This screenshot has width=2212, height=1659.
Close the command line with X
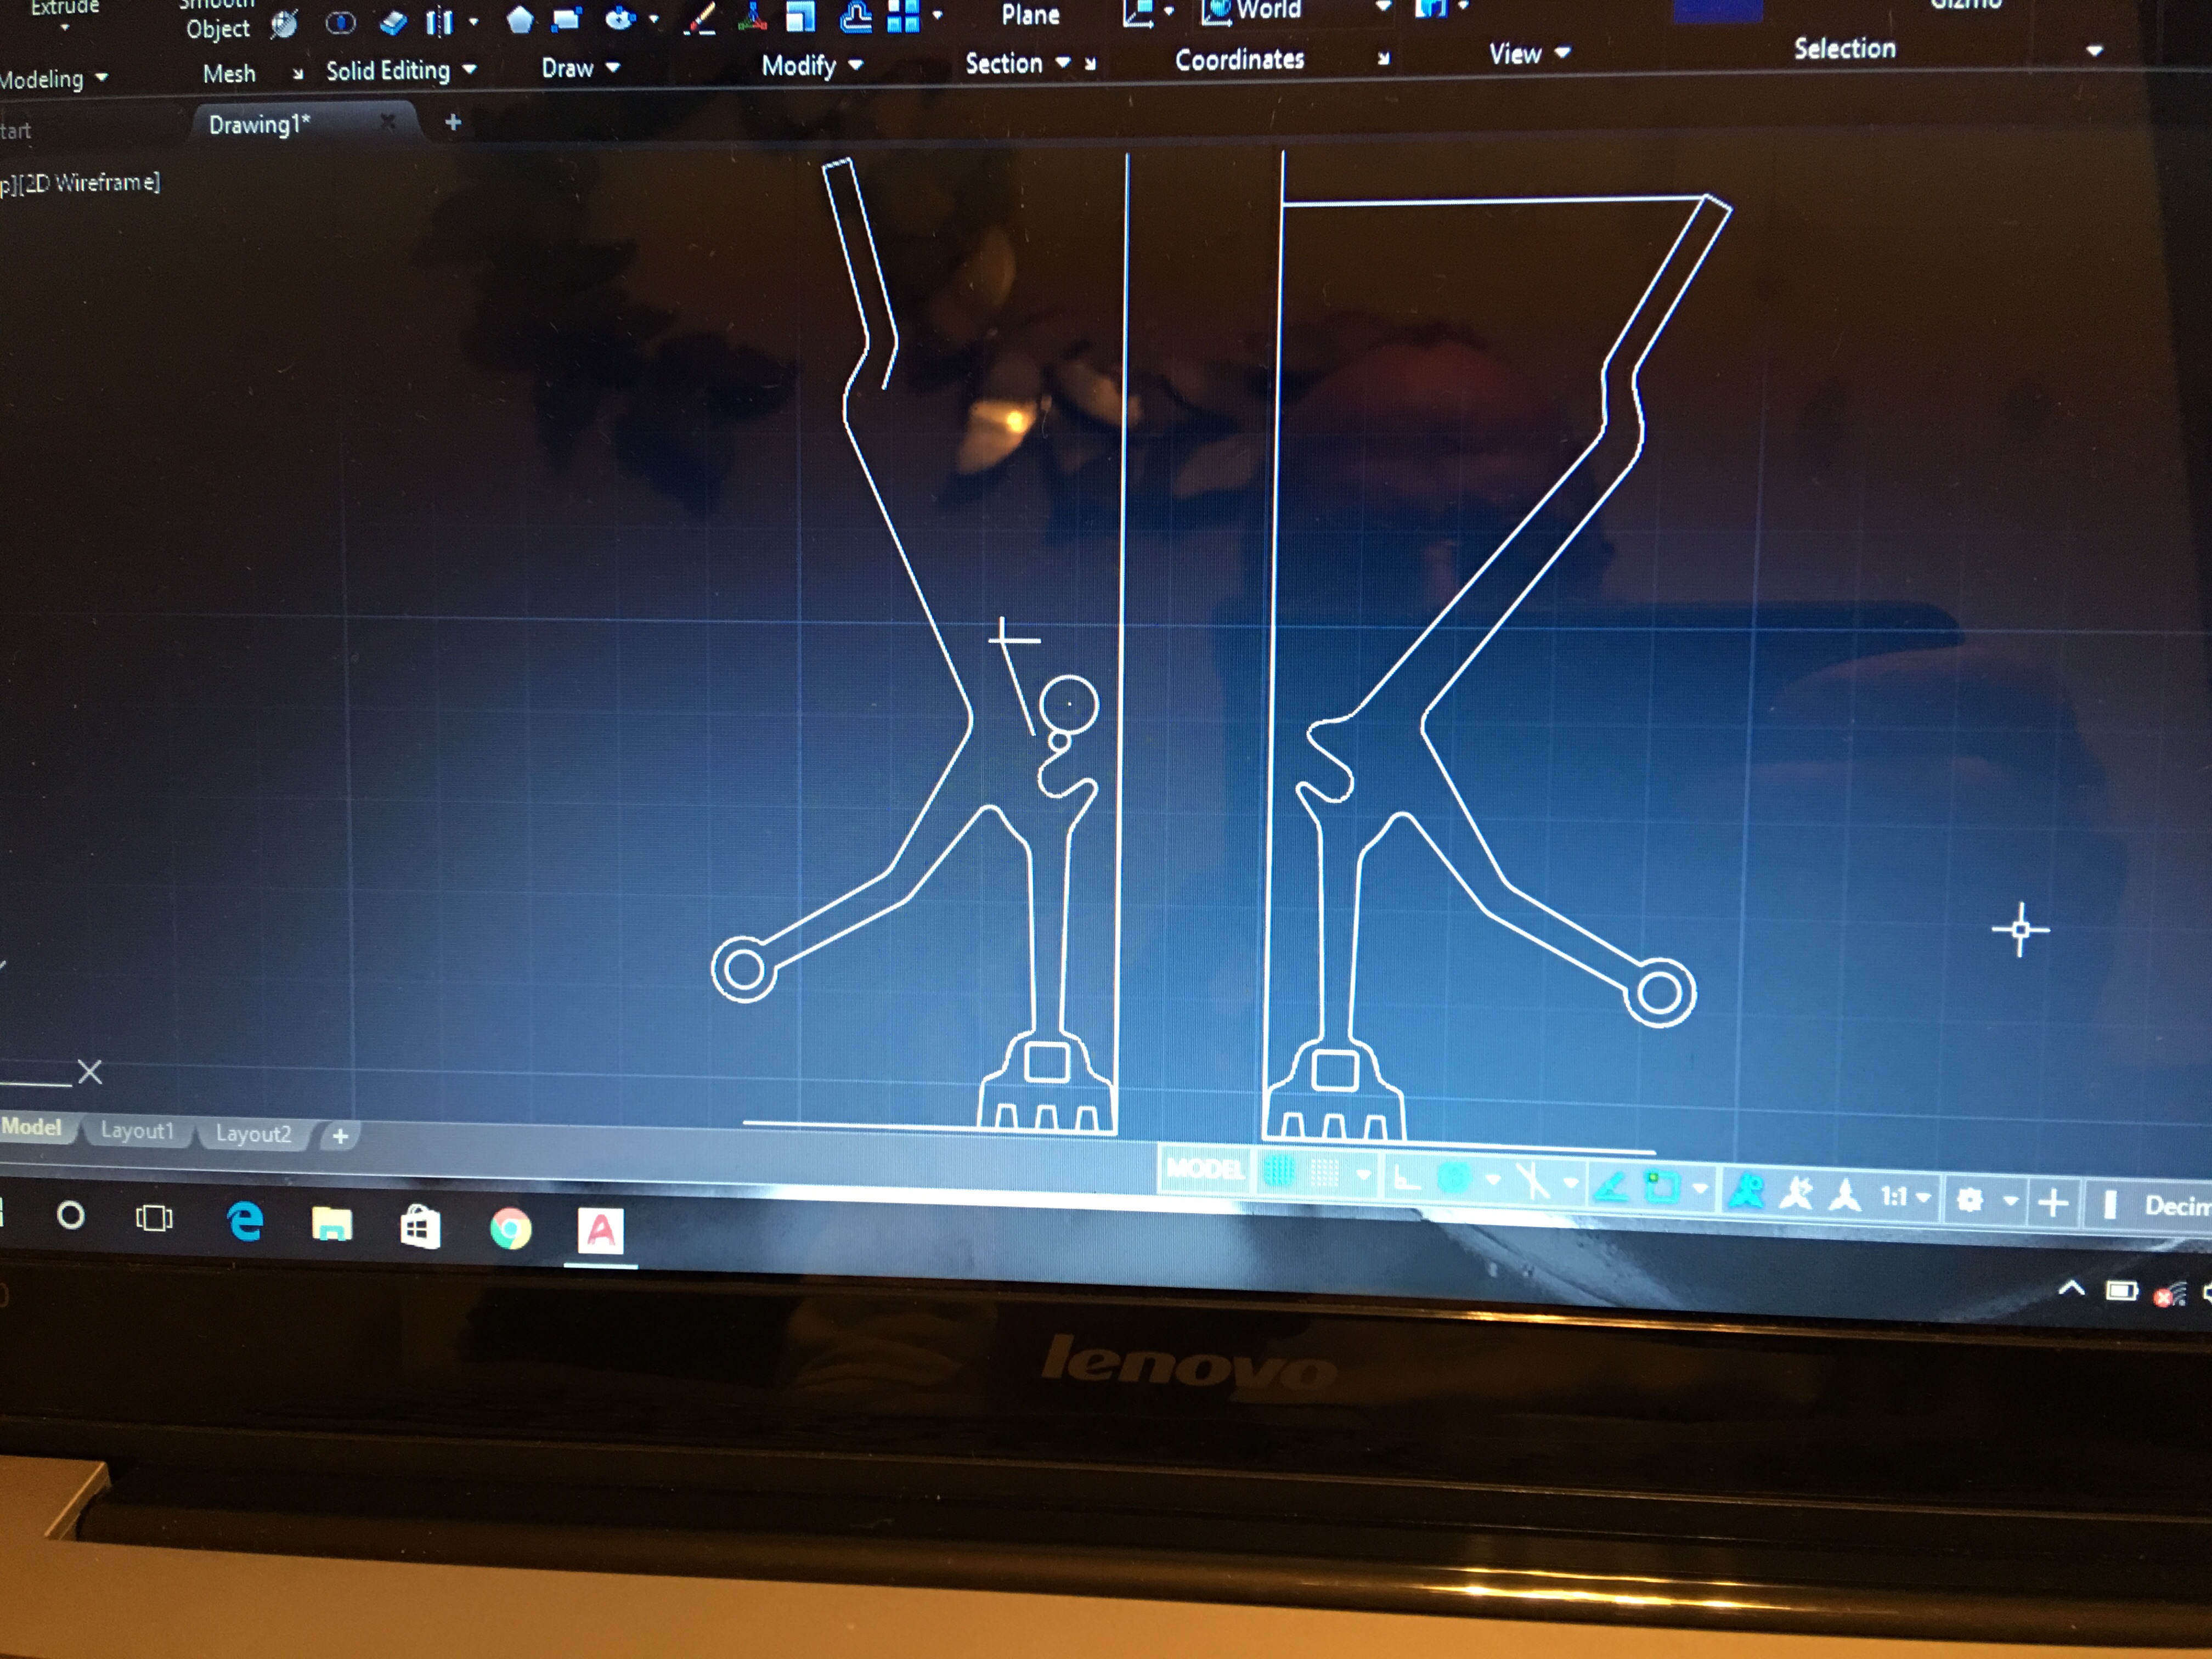[90, 1072]
